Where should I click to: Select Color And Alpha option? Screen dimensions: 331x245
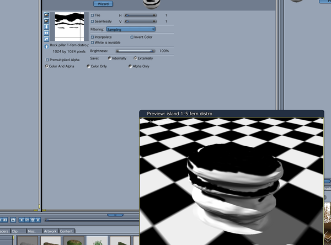click(46, 66)
